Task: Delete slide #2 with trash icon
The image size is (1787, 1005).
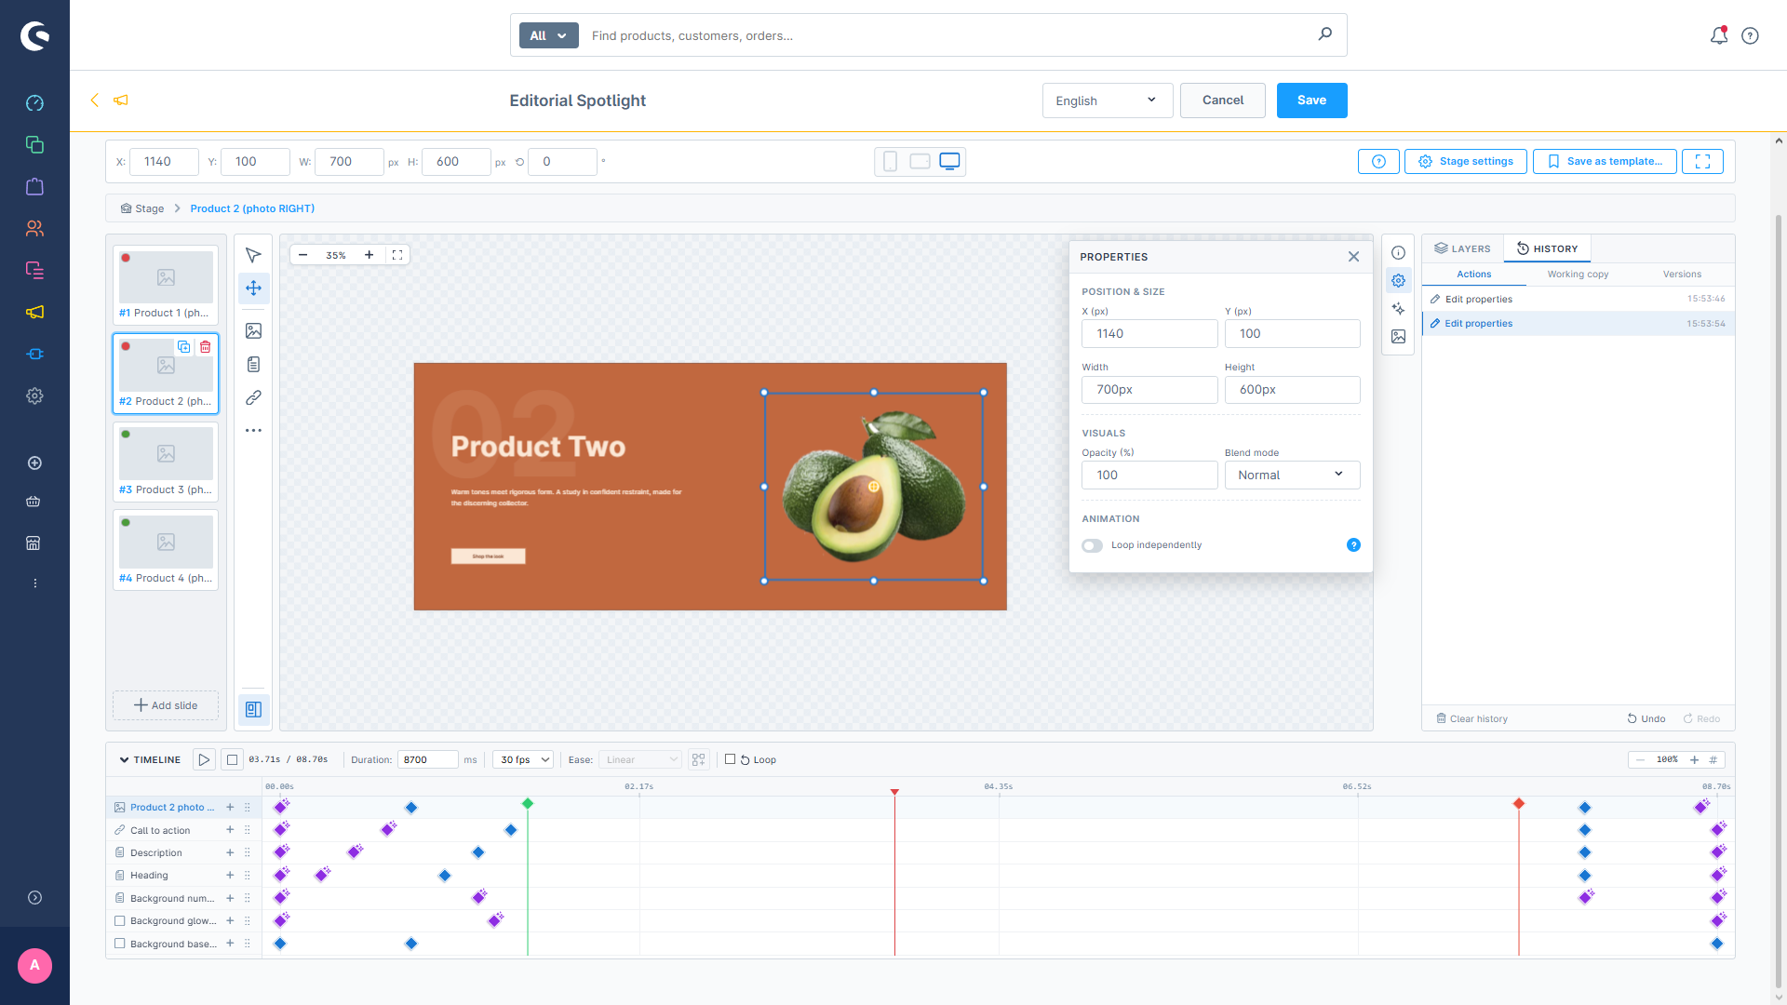Action: (x=206, y=346)
